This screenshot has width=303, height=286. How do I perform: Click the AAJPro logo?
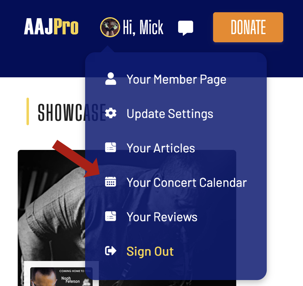pyautogui.click(x=51, y=27)
